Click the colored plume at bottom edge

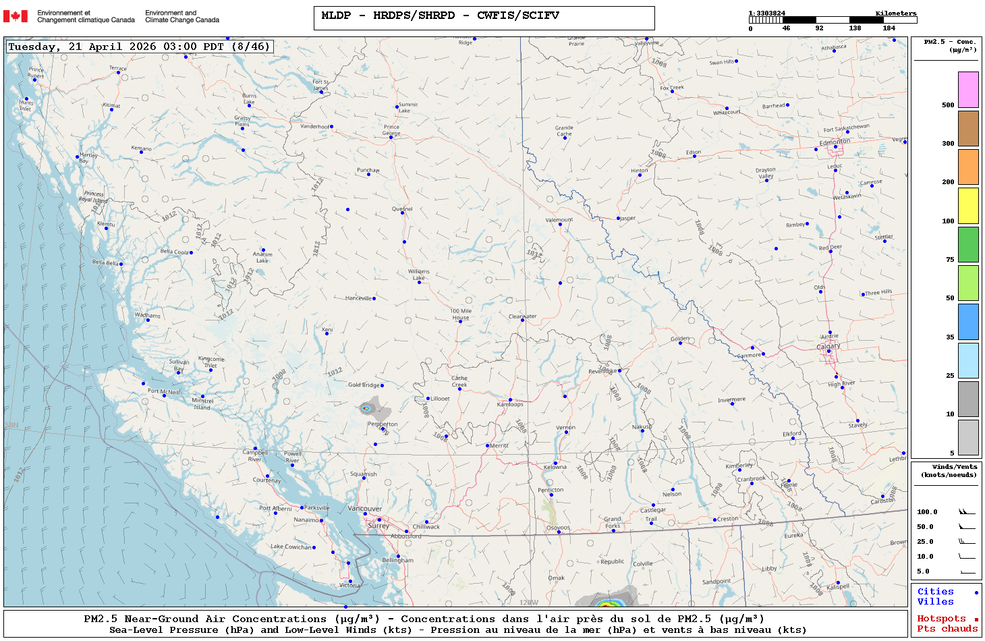coord(605,601)
